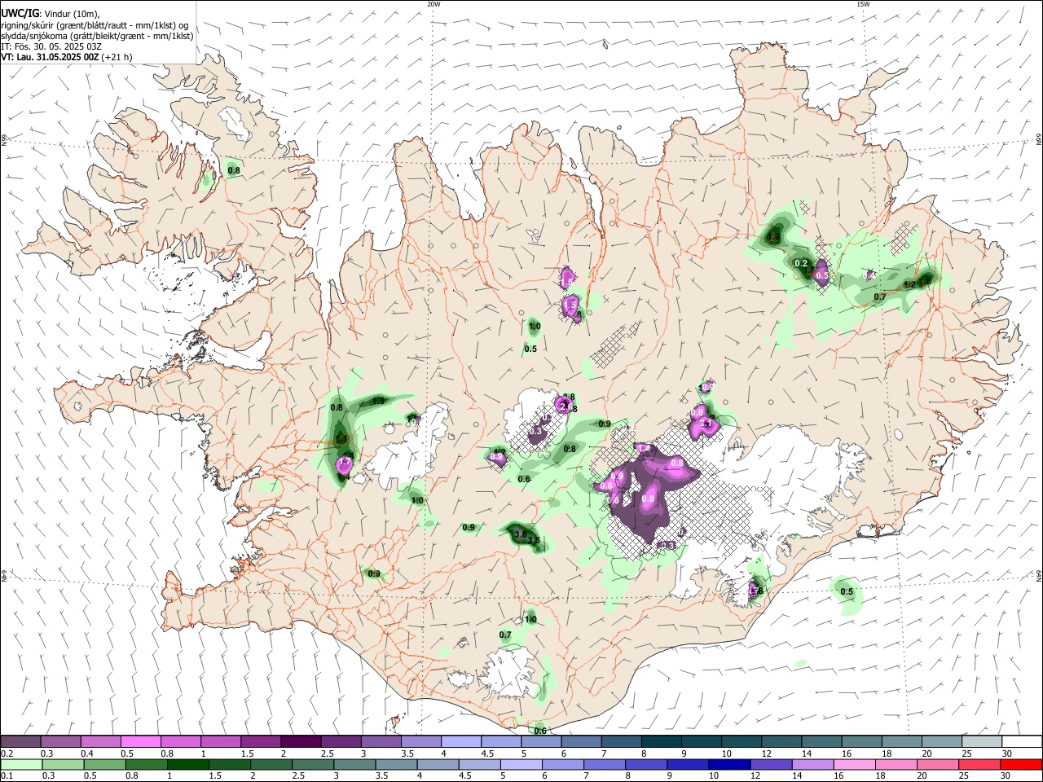Click the 'UWC/IG: Vindur (10m),' title line
The image size is (1043, 782).
pos(50,14)
